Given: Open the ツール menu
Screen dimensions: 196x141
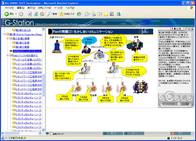Looking at the screenshot, I should click(58, 8).
